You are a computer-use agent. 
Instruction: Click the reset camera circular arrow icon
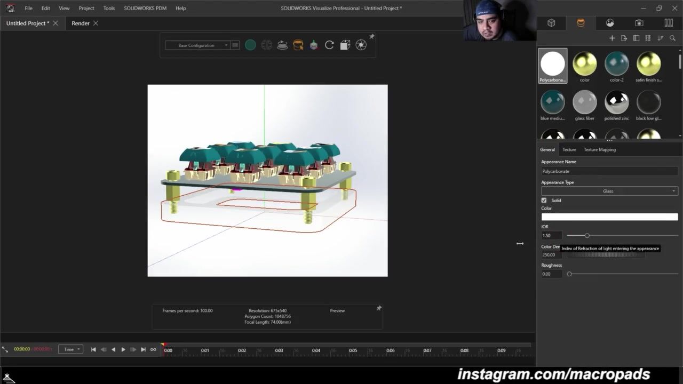(x=329, y=45)
